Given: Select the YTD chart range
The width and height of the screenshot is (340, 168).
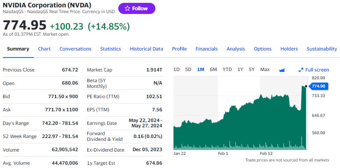Looking at the screenshot, I should 227,69.
